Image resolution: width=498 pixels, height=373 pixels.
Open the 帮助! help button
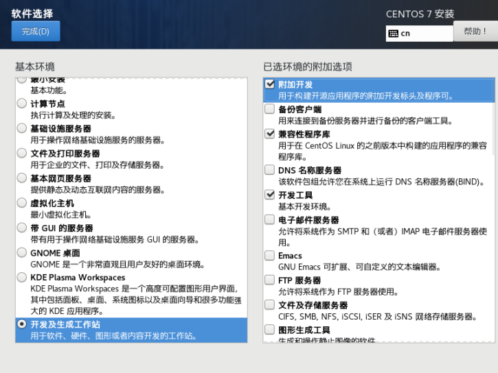point(475,31)
